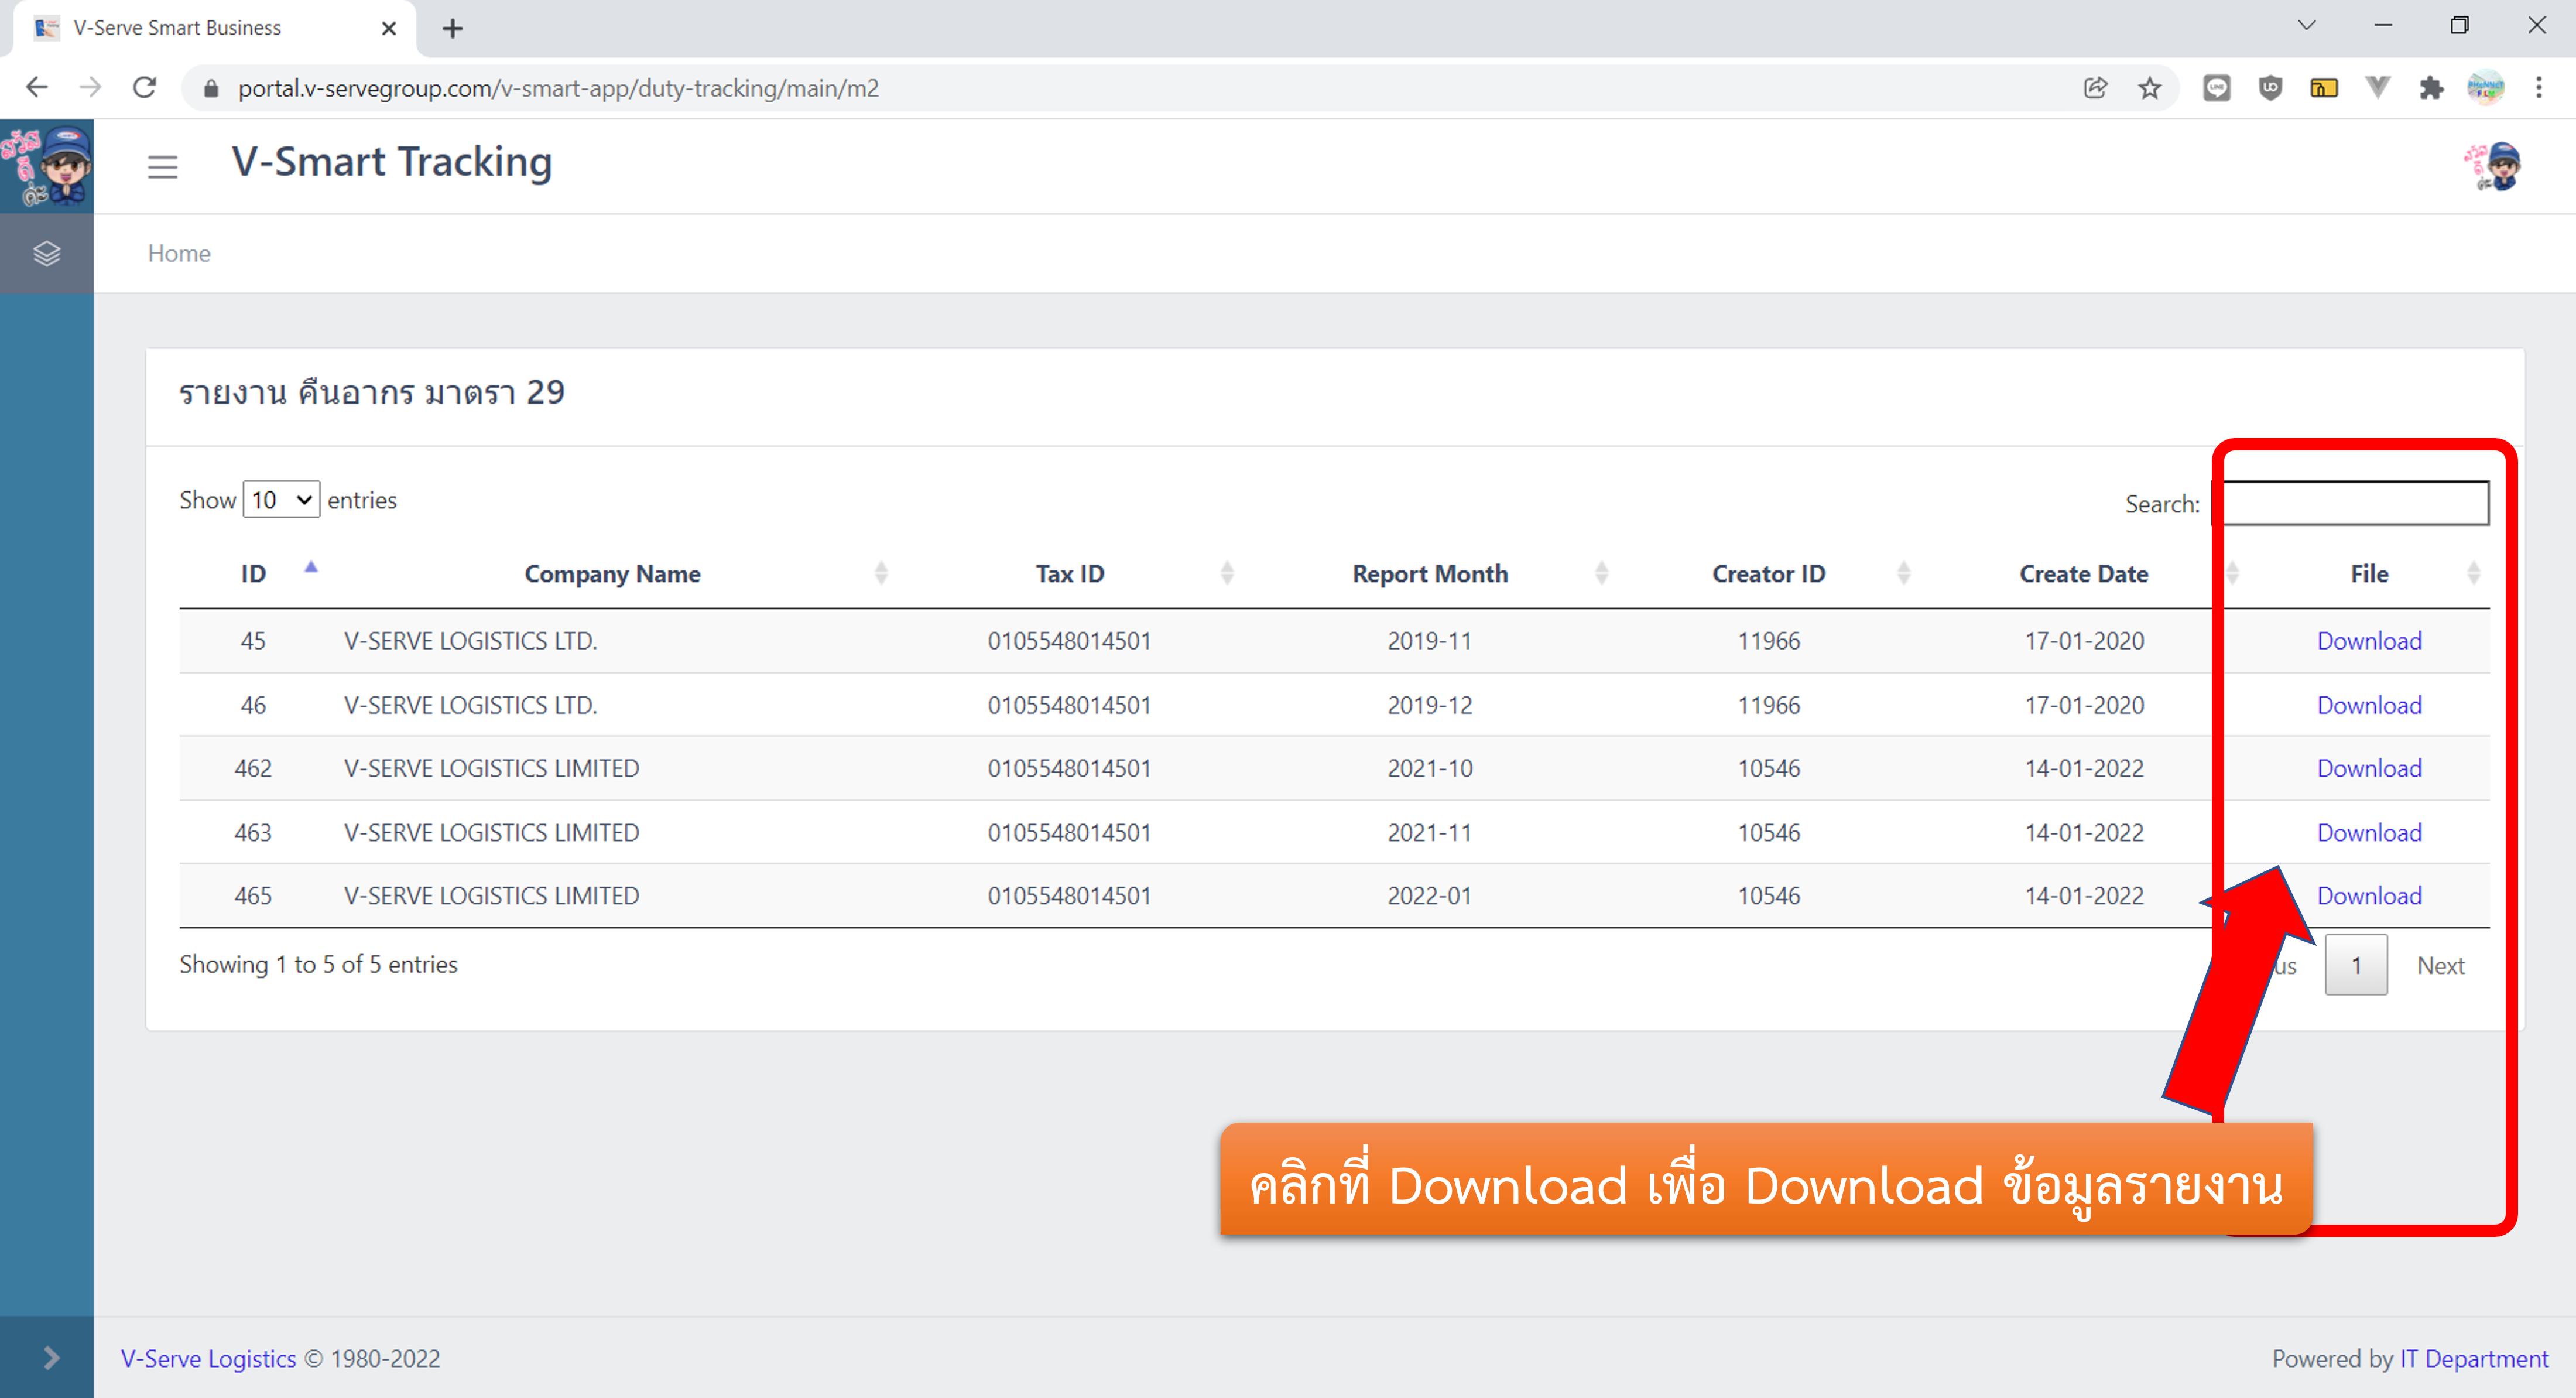Viewport: 2576px width, 1398px height.
Task: Click the Showing 1 to 5 of 5 entries text
Action: (318, 963)
